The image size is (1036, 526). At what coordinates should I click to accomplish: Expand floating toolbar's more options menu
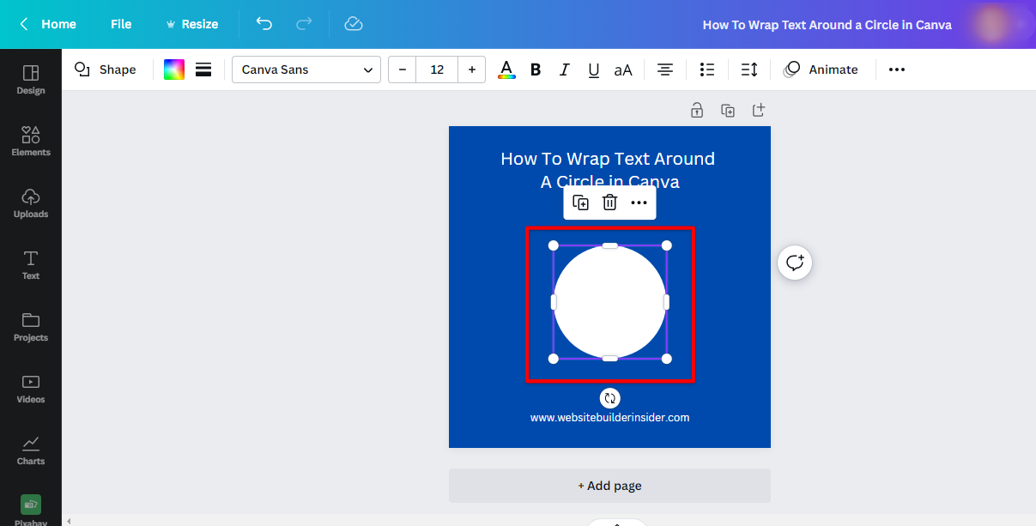pyautogui.click(x=639, y=203)
